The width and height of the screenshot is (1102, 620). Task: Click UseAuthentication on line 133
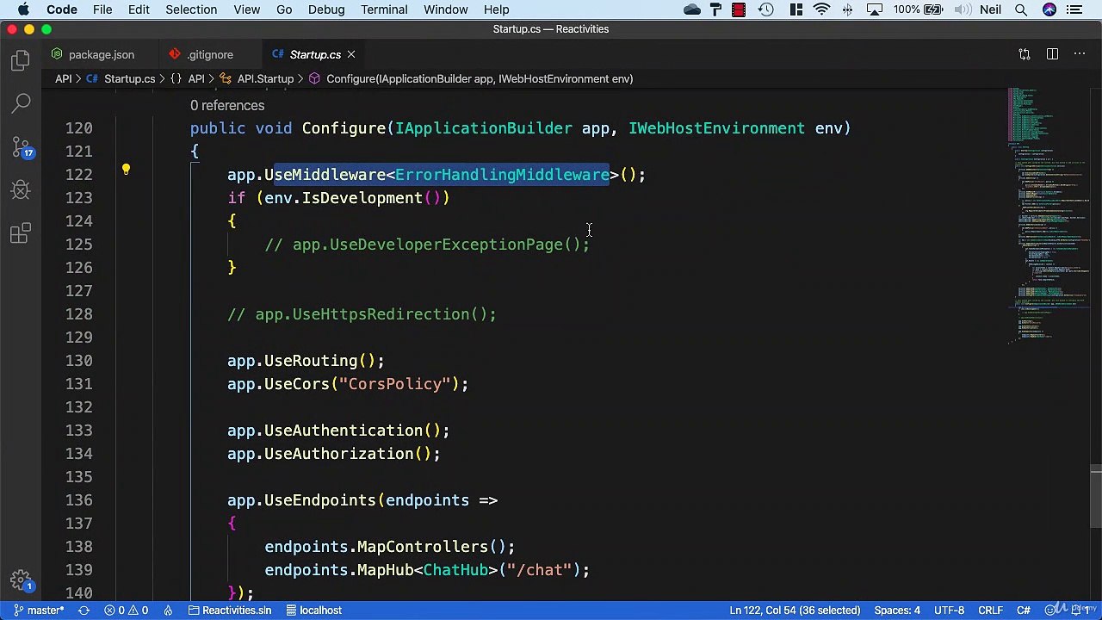343,431
